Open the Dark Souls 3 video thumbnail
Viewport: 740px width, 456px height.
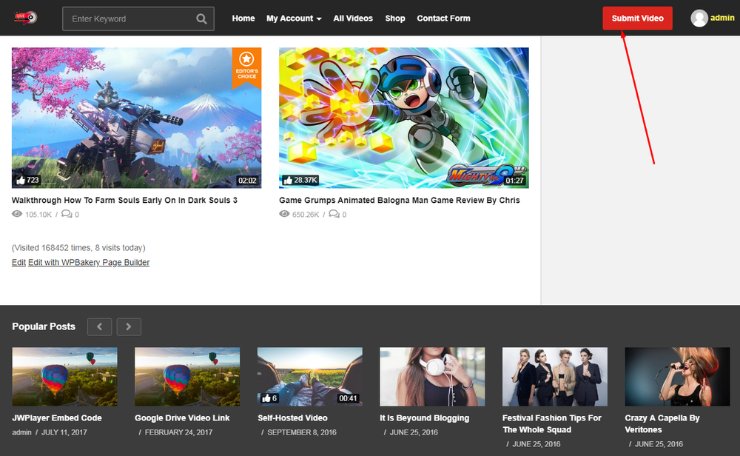point(136,118)
